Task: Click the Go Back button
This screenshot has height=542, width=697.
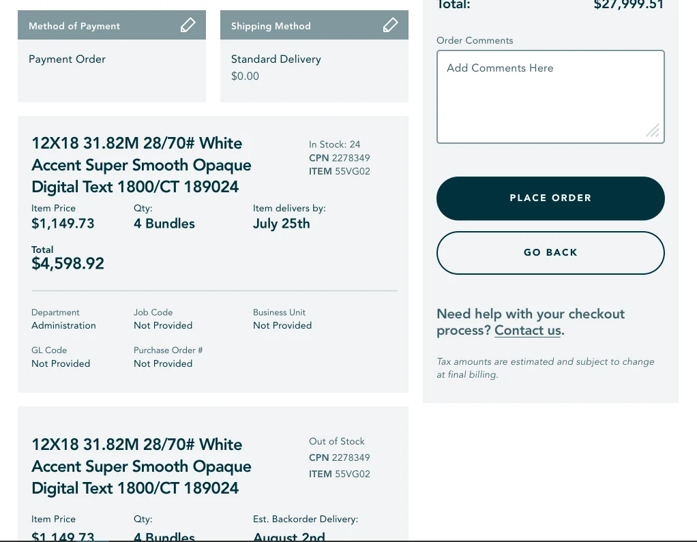Action: click(550, 253)
